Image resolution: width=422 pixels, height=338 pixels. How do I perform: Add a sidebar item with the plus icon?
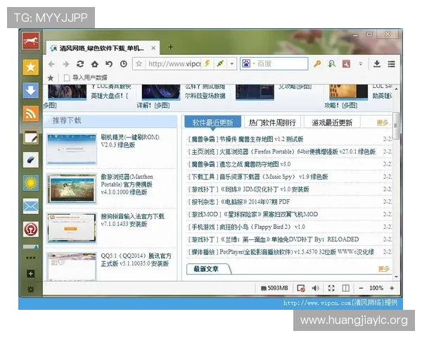click(x=31, y=274)
